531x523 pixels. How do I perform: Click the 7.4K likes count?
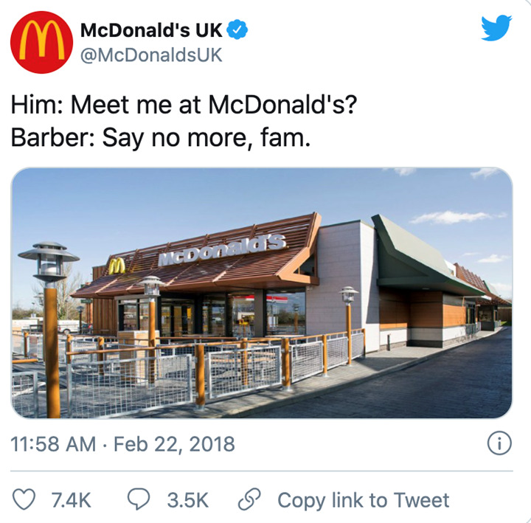tap(71, 500)
